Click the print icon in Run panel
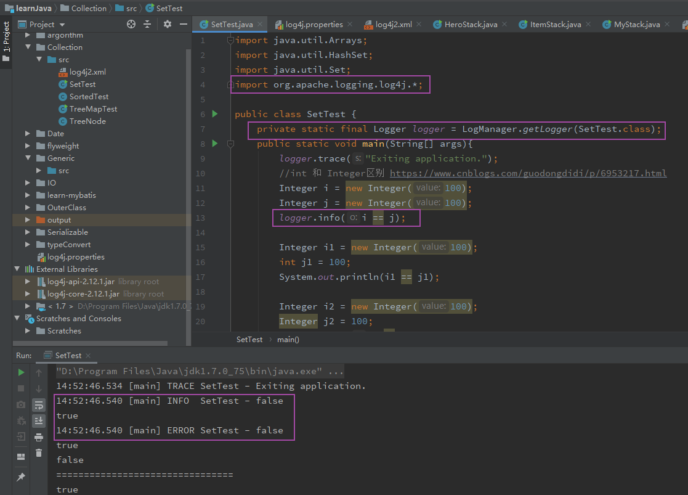Screen dimensions: 688x495 (39, 437)
